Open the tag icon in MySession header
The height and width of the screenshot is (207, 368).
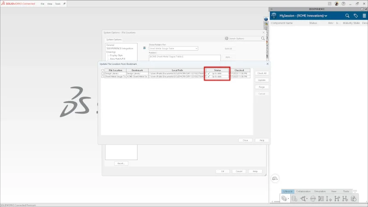tap(356, 16)
